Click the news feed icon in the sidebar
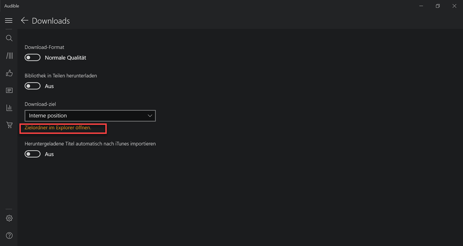 9,90
